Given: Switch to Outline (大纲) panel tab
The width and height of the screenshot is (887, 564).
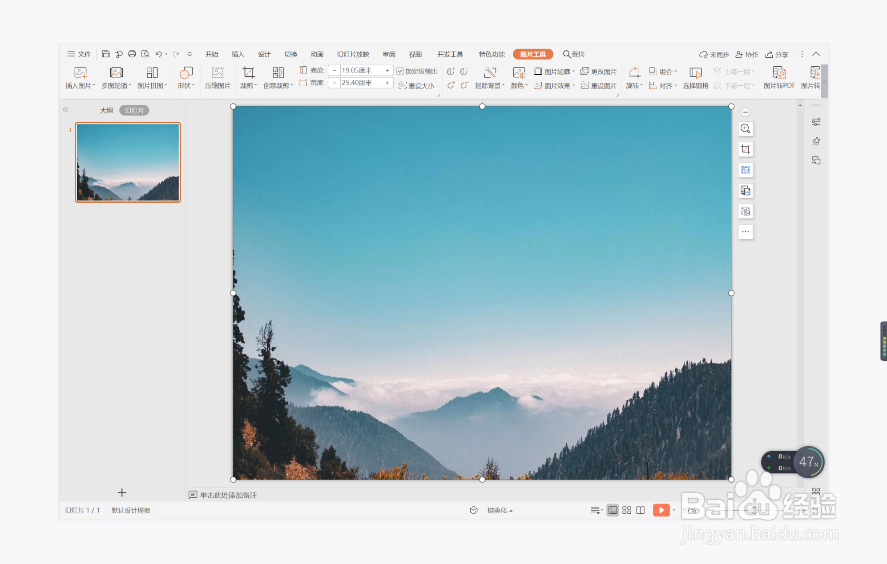Looking at the screenshot, I should point(106,110).
